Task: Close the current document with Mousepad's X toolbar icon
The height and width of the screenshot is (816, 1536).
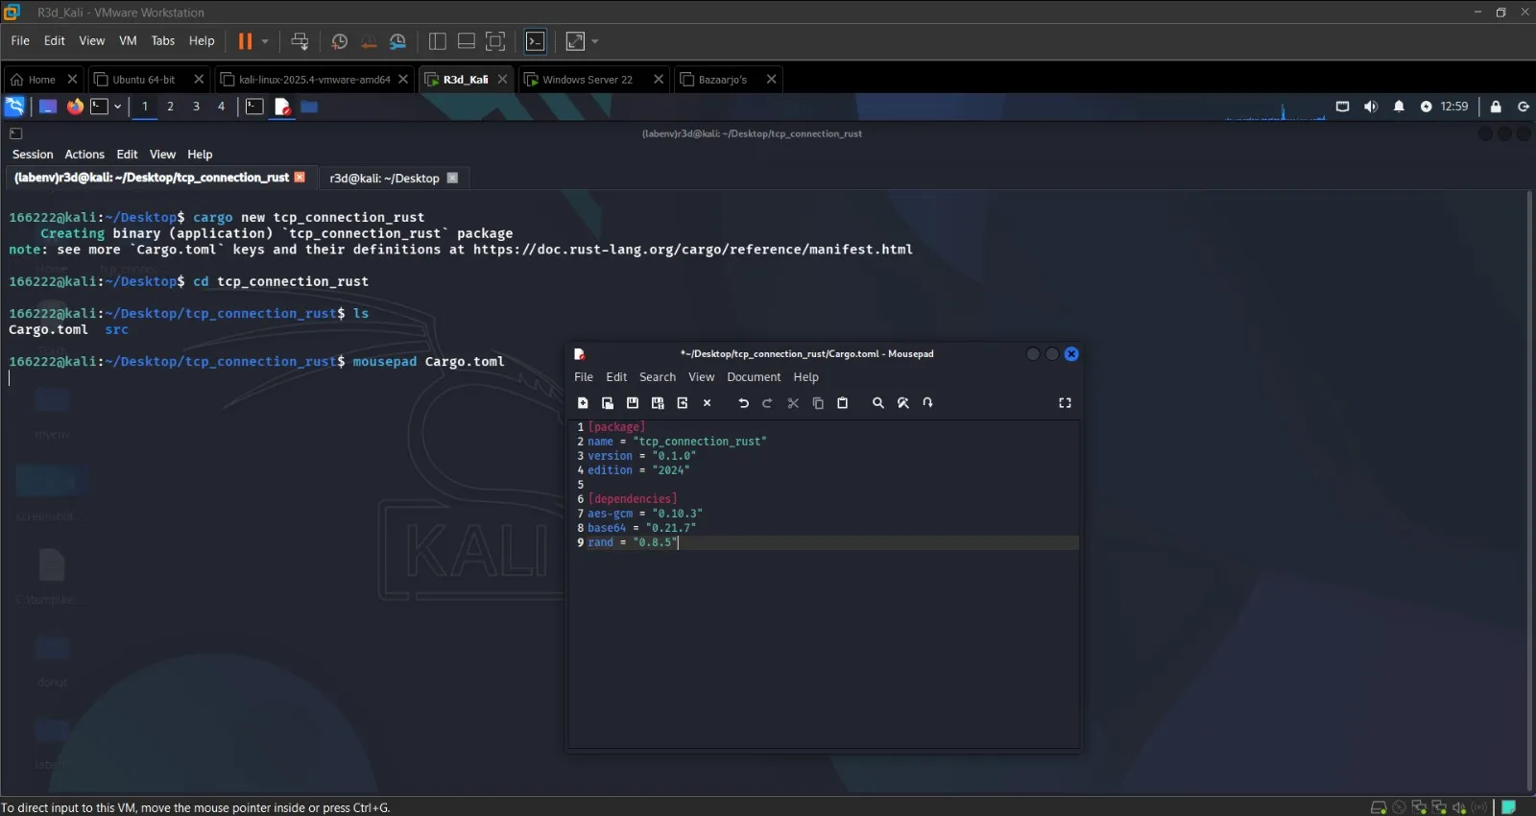Action: pyautogui.click(x=708, y=403)
